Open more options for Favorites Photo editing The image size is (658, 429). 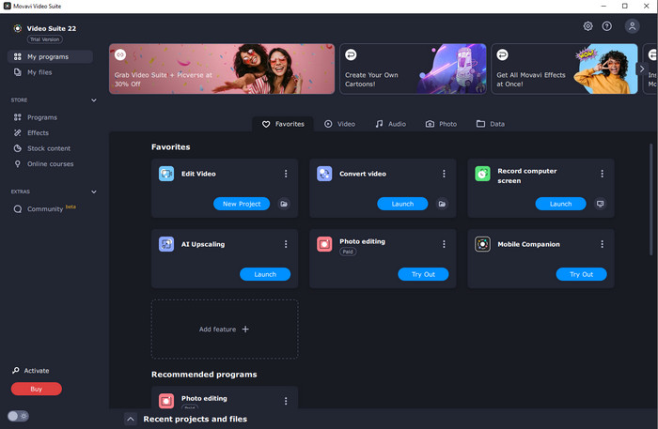[x=444, y=244]
